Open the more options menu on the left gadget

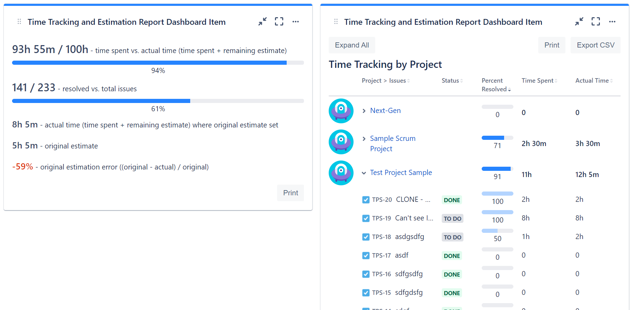click(296, 22)
